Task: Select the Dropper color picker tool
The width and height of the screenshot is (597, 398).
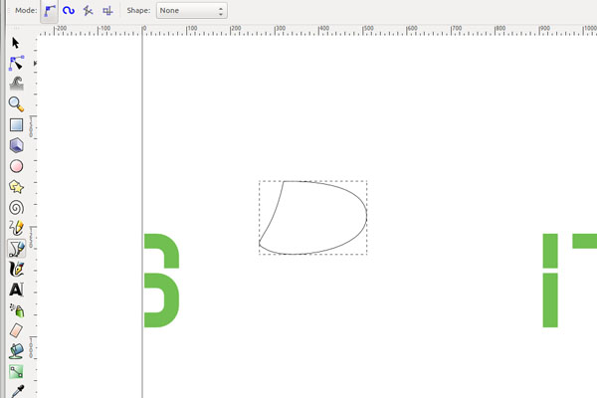Action: [x=17, y=391]
